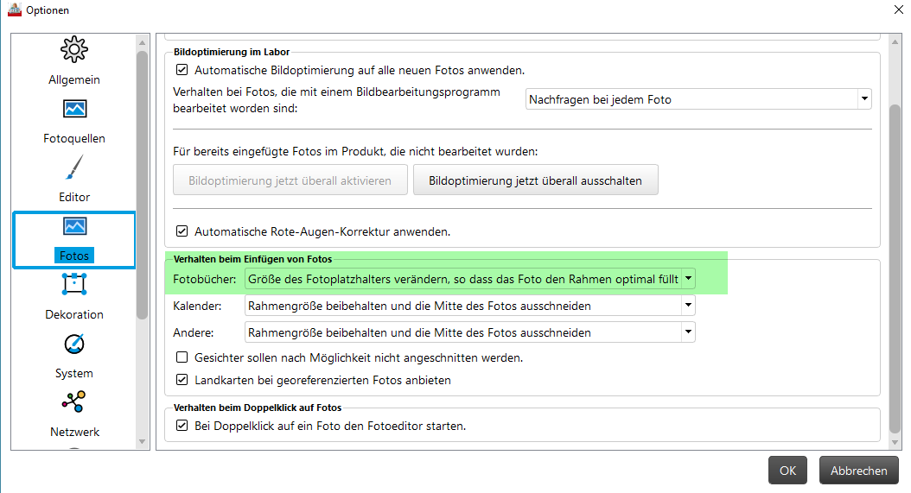This screenshot has width=911, height=493.
Task: Uncheck Landkarten bei georeferenzierten Fotos
Action: 182,380
